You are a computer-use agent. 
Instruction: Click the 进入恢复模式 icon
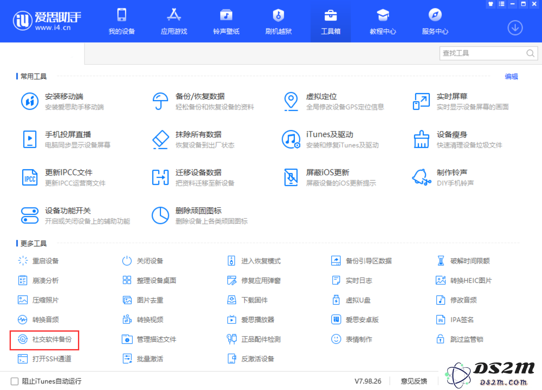click(232, 261)
